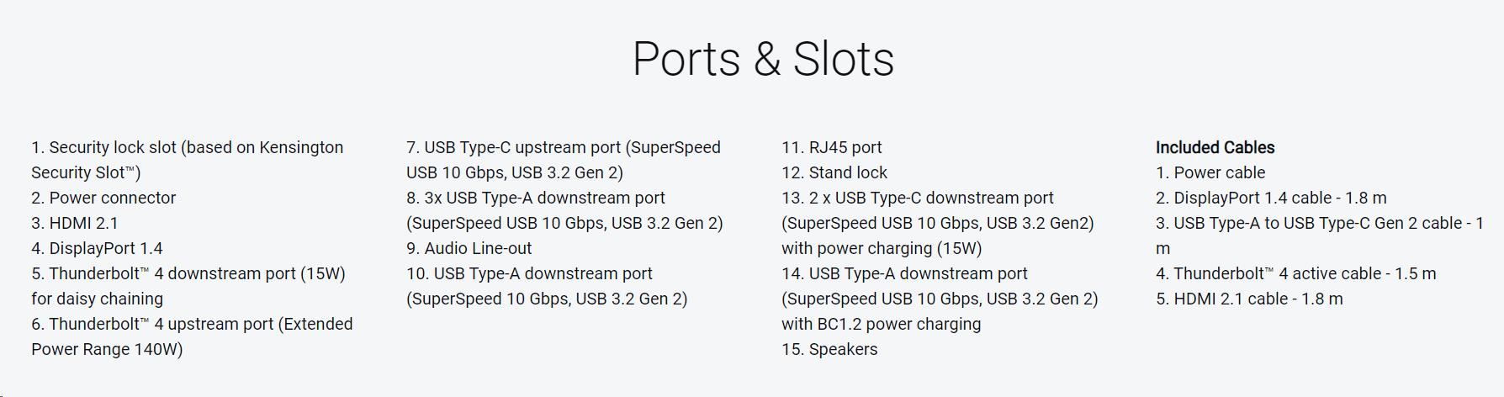Select the Power connector list item
Screen dimensions: 1504x397
103,198
